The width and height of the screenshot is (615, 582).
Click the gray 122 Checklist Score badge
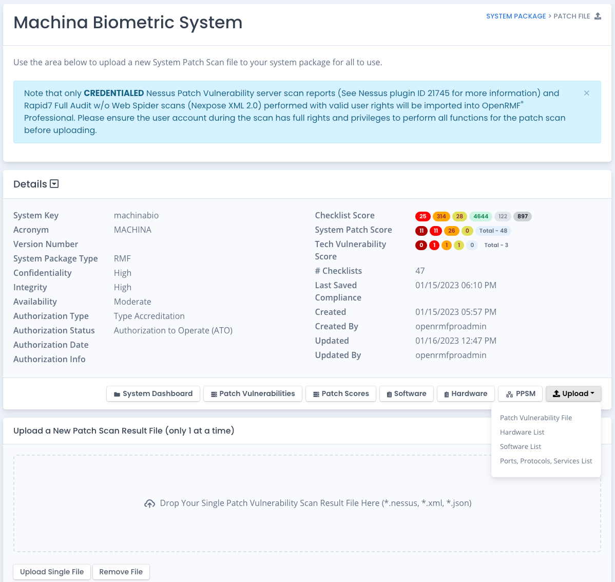503,216
